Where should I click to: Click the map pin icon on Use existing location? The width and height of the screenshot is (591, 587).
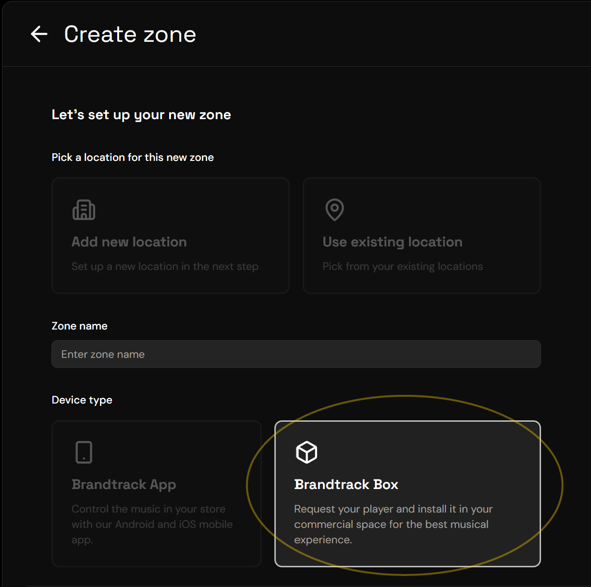click(334, 209)
